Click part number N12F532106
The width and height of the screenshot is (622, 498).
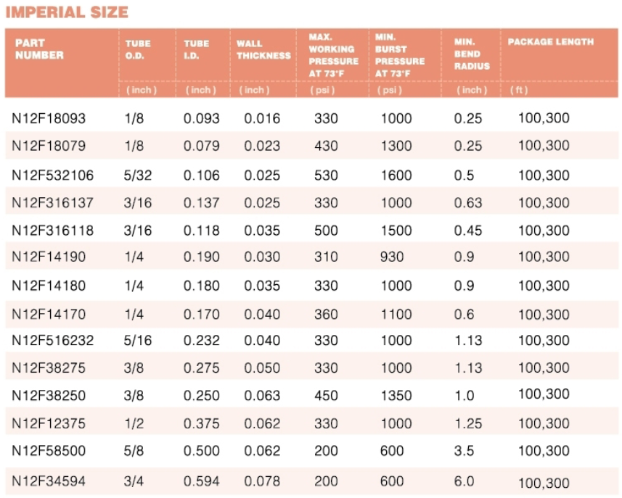coord(53,175)
